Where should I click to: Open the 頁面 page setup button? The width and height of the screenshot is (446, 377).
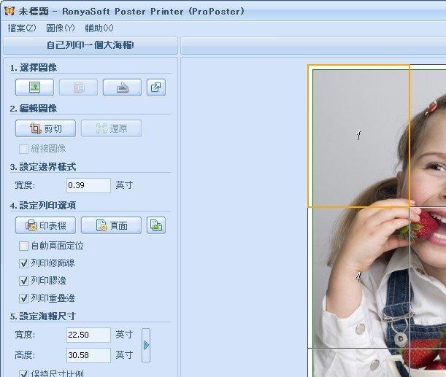click(111, 225)
